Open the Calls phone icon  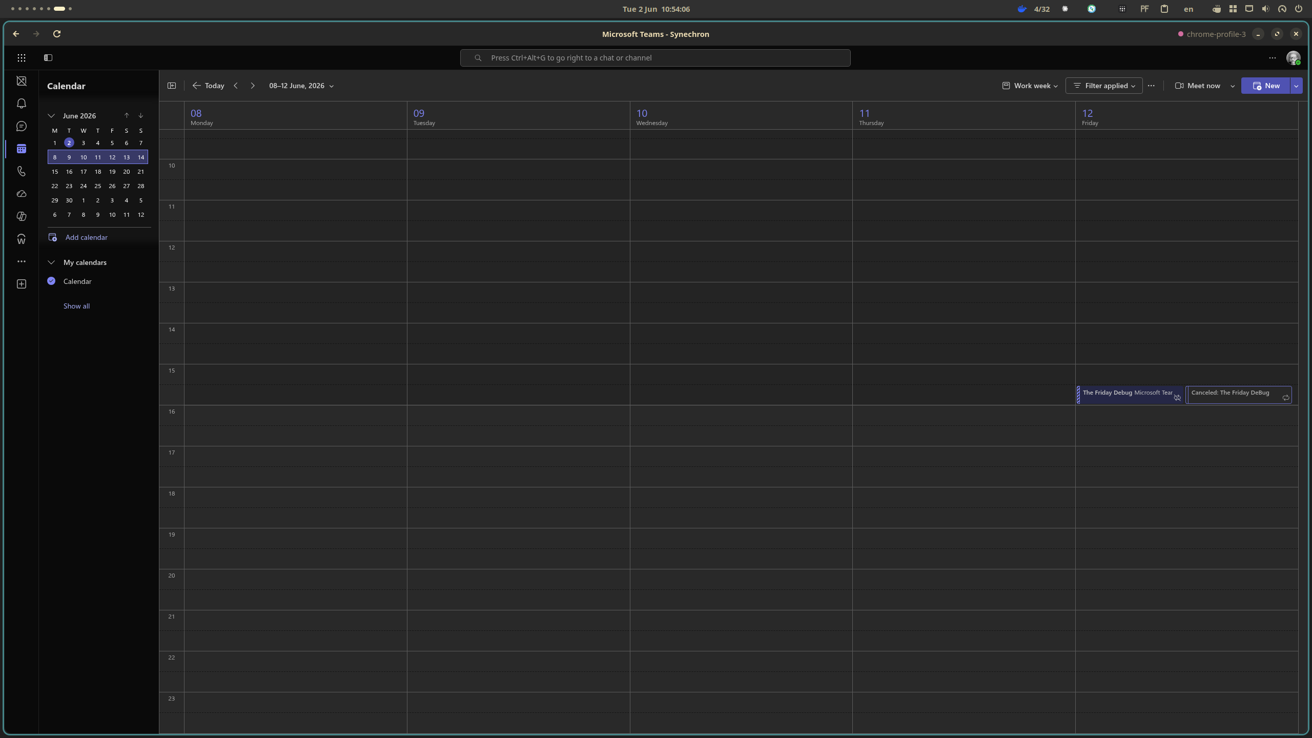(x=22, y=171)
